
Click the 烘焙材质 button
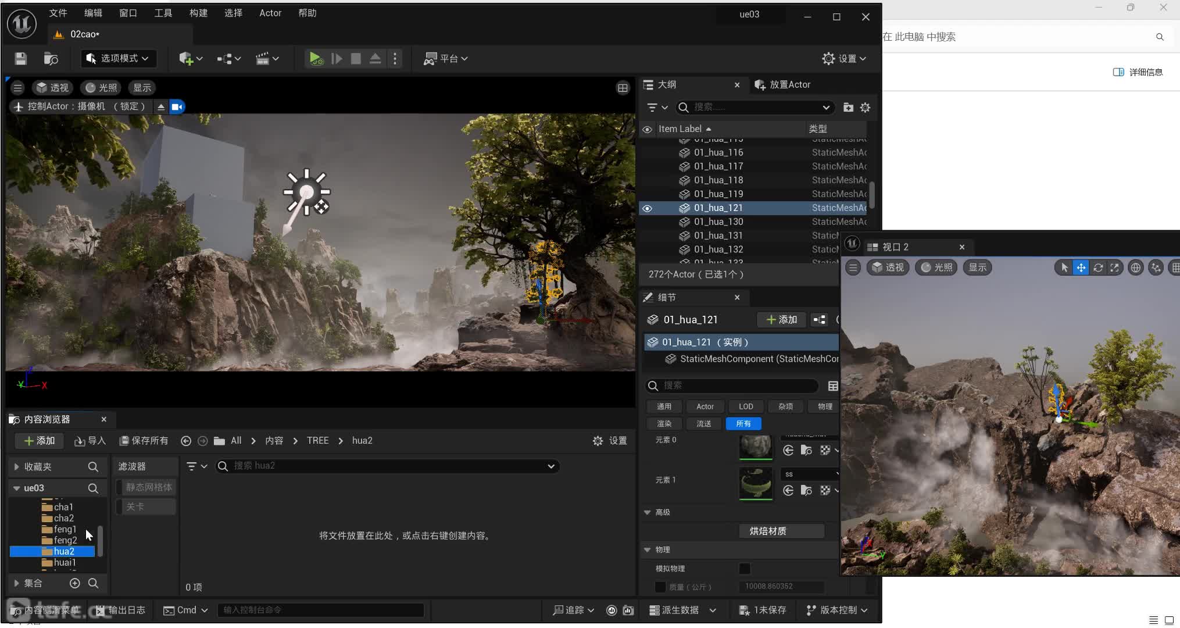point(782,531)
